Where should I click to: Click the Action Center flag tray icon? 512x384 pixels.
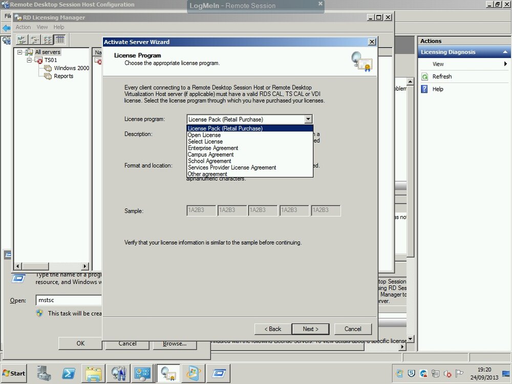pos(459,373)
